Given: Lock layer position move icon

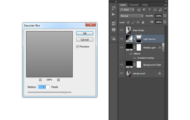Looking at the screenshot, I should 138,22.
